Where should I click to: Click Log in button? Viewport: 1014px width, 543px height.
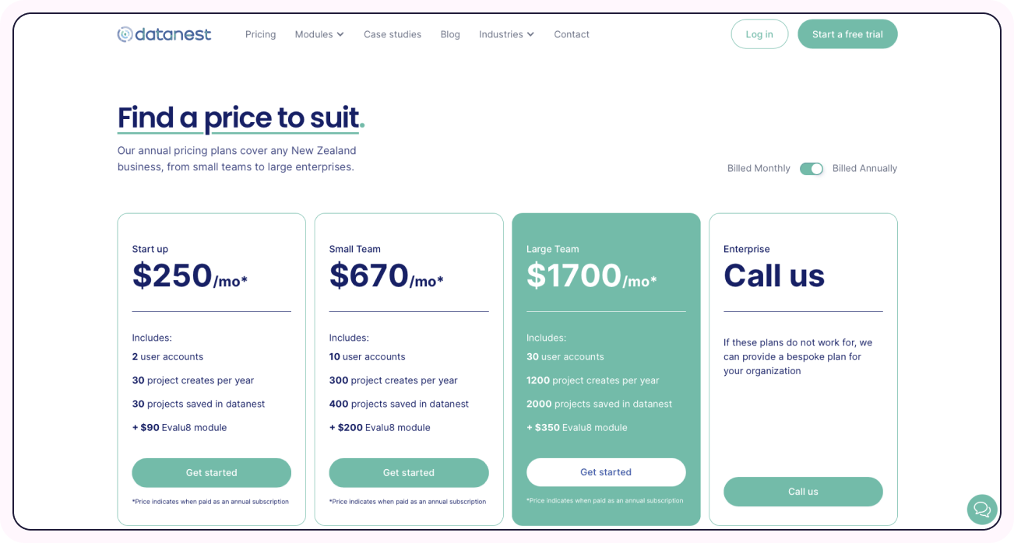click(759, 34)
